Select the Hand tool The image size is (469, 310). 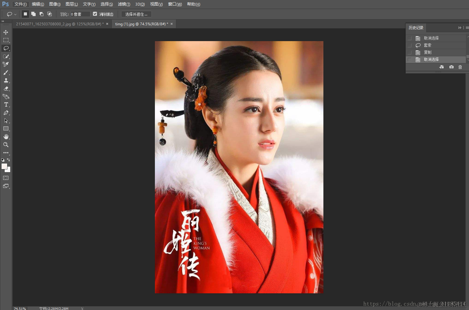pyautogui.click(x=6, y=137)
